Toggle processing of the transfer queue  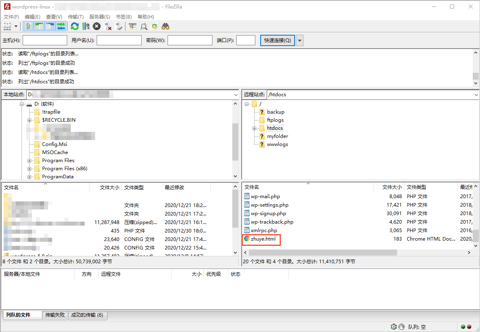[x=86, y=27]
